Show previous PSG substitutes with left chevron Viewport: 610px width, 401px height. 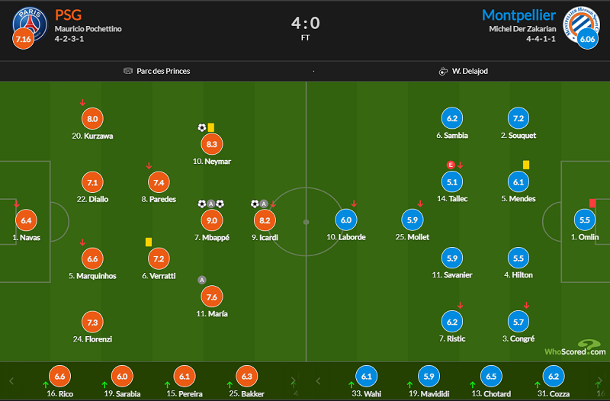(x=11, y=380)
